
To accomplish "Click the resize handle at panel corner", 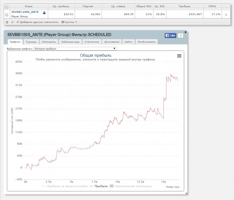I will click(186, 193).
